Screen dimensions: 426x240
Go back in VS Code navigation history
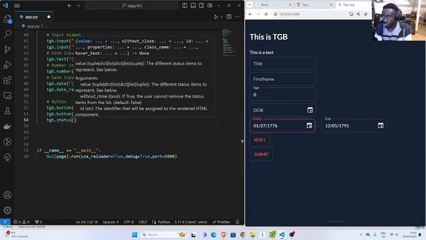click(x=70, y=5)
